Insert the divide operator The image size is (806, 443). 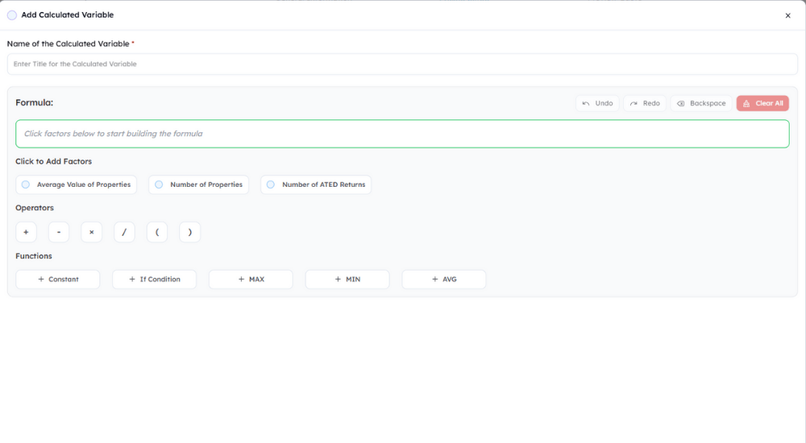click(x=124, y=232)
